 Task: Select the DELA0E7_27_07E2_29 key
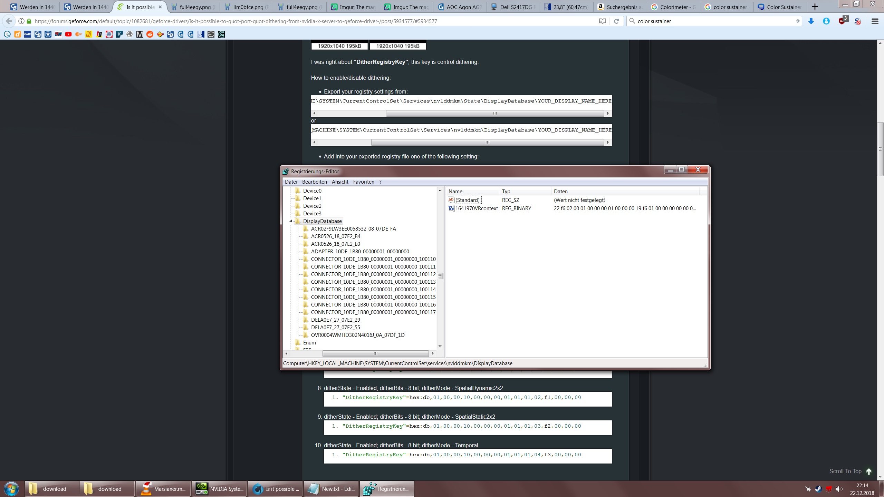335,320
